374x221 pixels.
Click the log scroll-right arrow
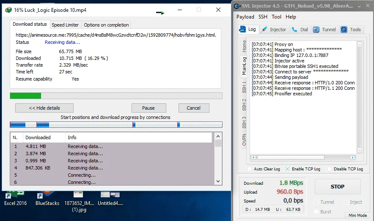(352, 157)
